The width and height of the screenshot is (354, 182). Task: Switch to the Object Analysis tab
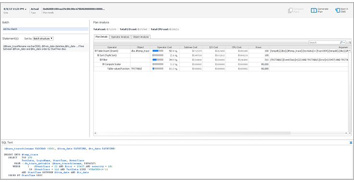(x=140, y=37)
